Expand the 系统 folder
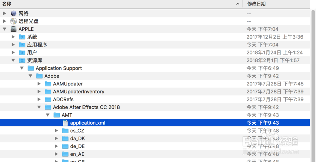Image resolution: width=316 pixels, height=162 pixels. pyautogui.click(x=13, y=37)
